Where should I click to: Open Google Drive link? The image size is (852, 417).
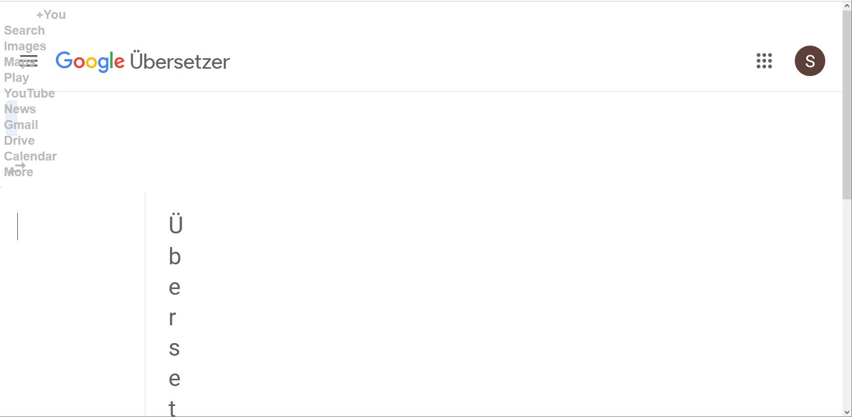coord(19,141)
